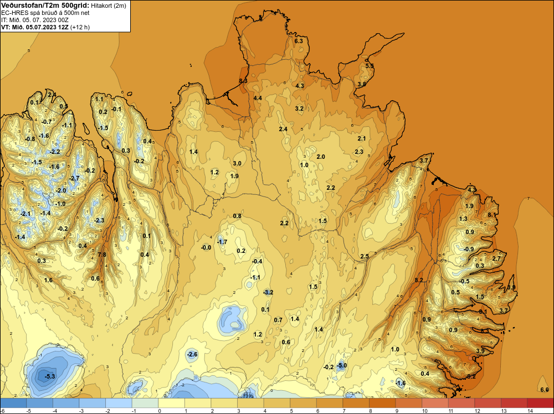Click the map title 'Veðurstofan/T2m 500grid'

point(44,6)
